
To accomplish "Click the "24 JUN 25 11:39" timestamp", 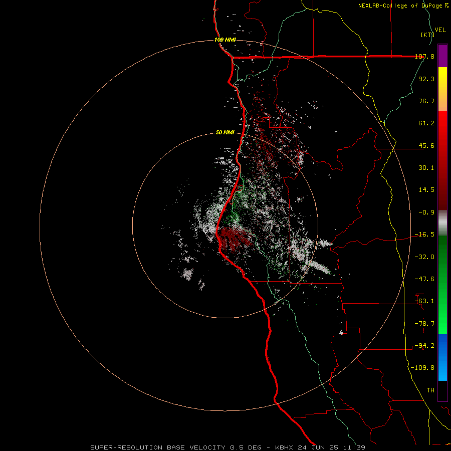I will [331, 447].
